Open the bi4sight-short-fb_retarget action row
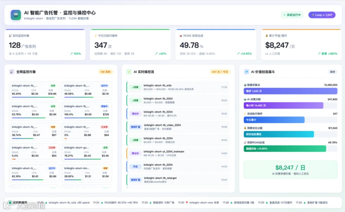The width and height of the screenshot is (345, 212). click(178, 180)
